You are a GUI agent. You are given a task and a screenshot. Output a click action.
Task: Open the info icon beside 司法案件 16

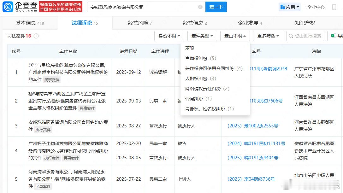(36, 36)
